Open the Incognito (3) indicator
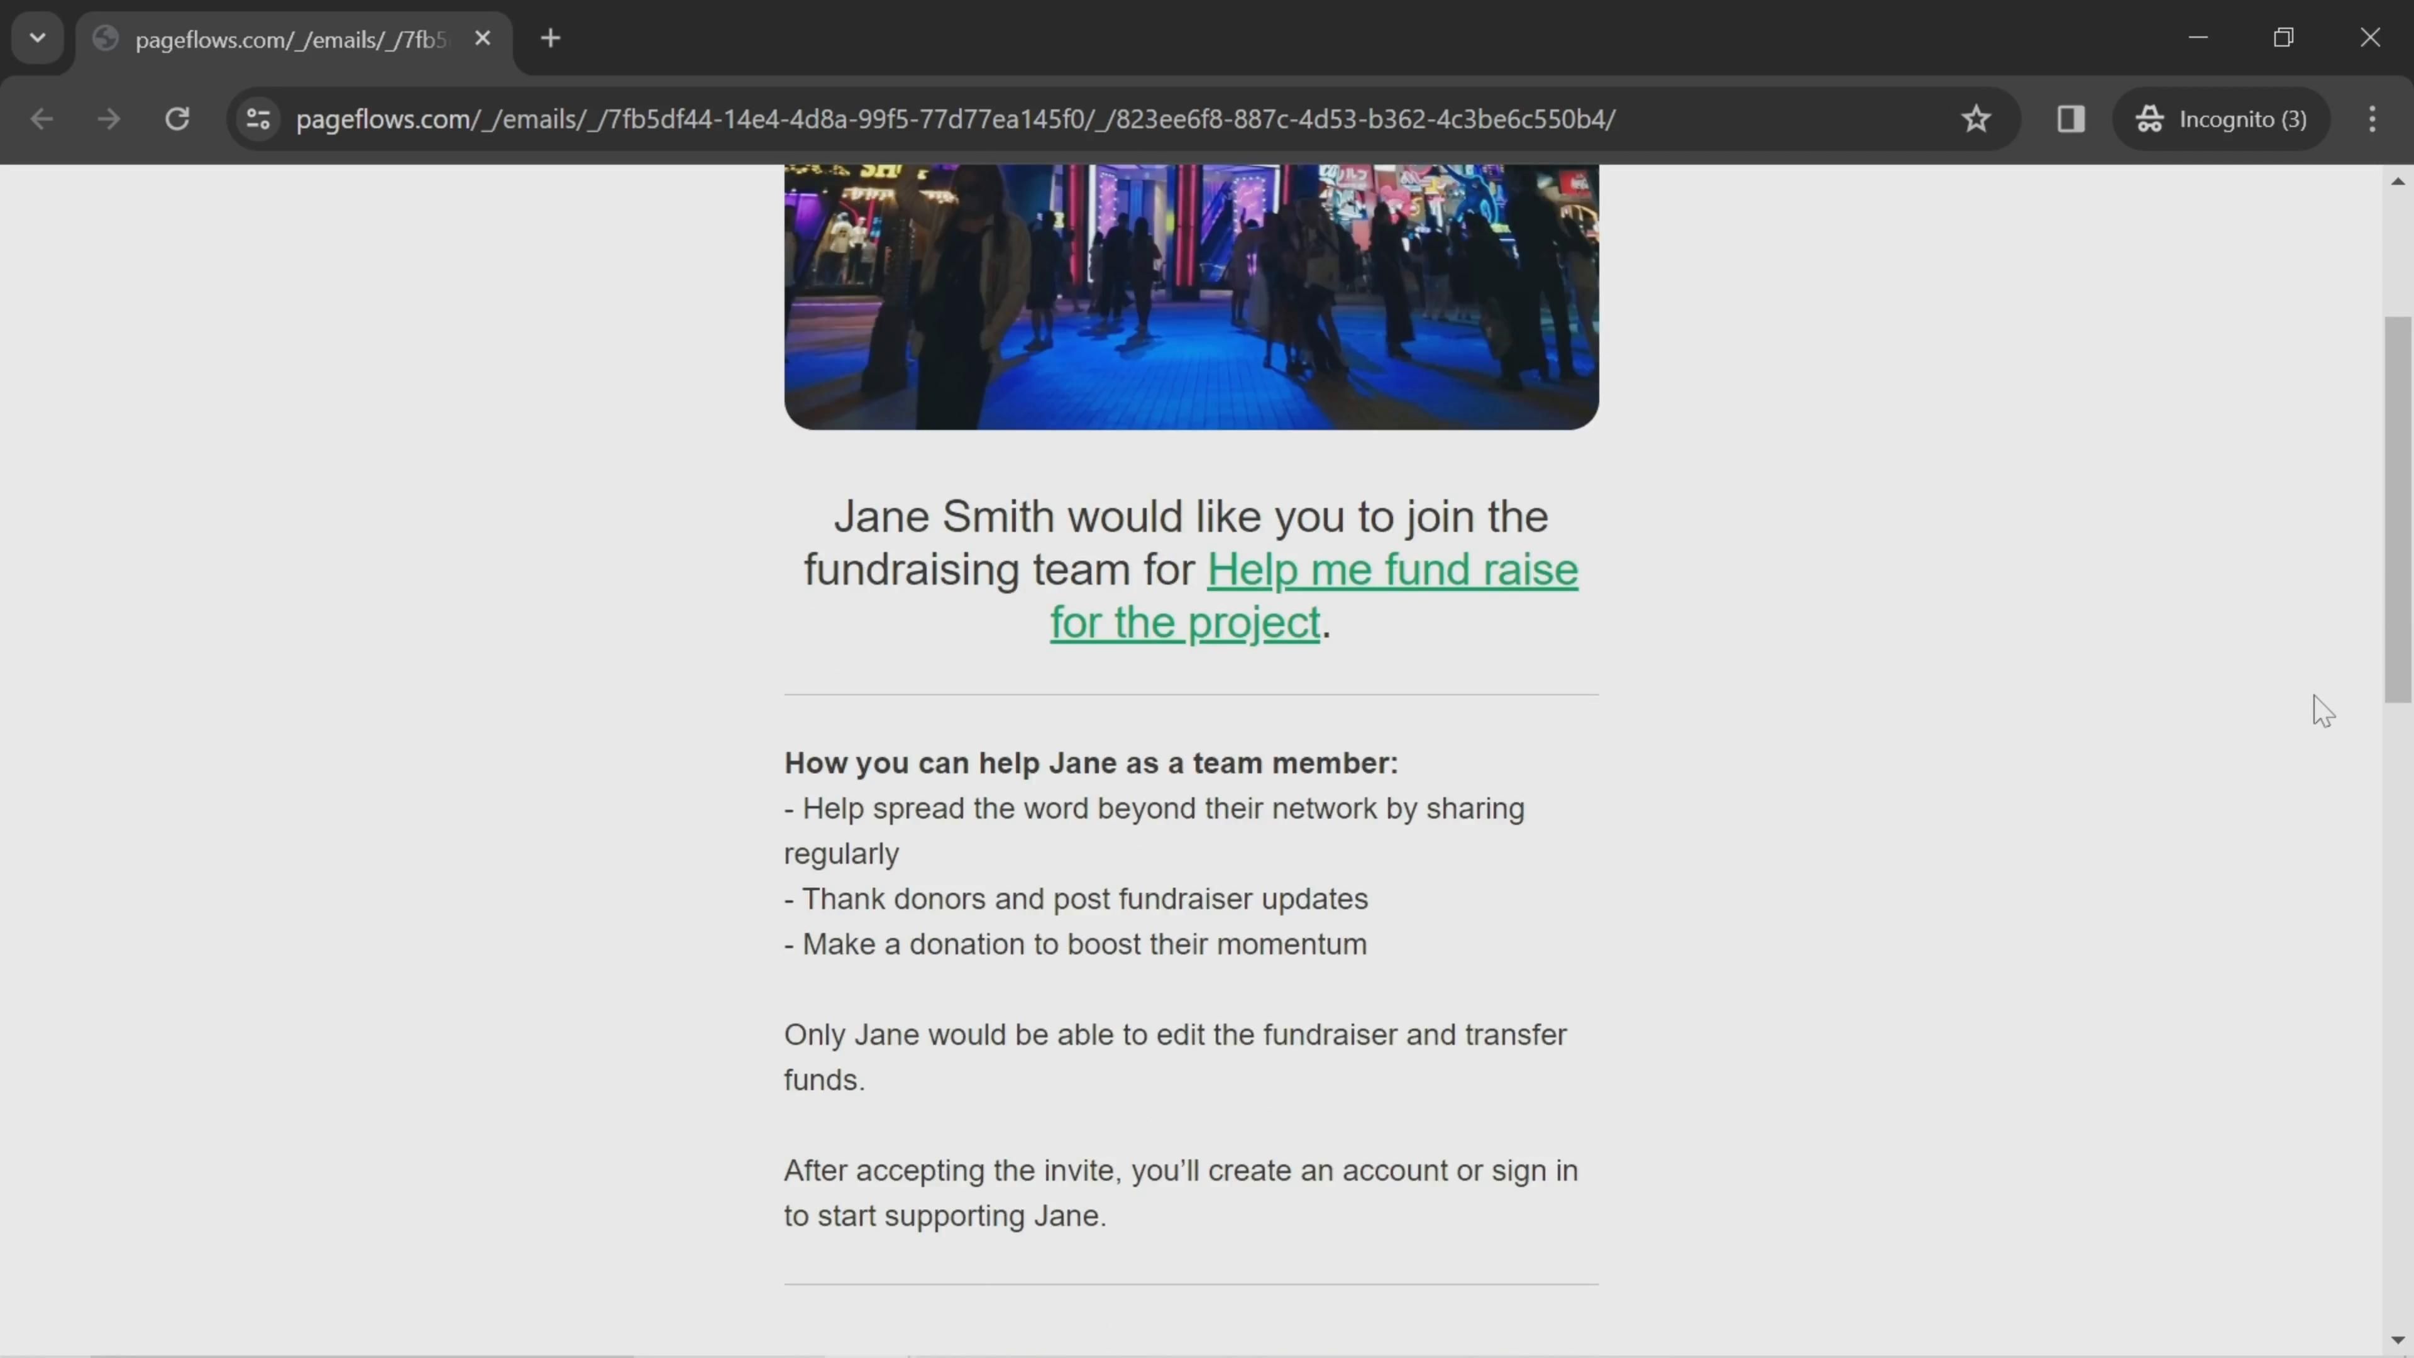 [x=2222, y=119]
